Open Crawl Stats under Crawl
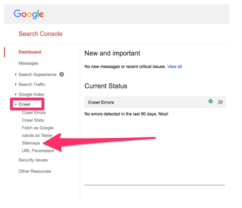The height and width of the screenshot is (208, 242). click(33, 120)
